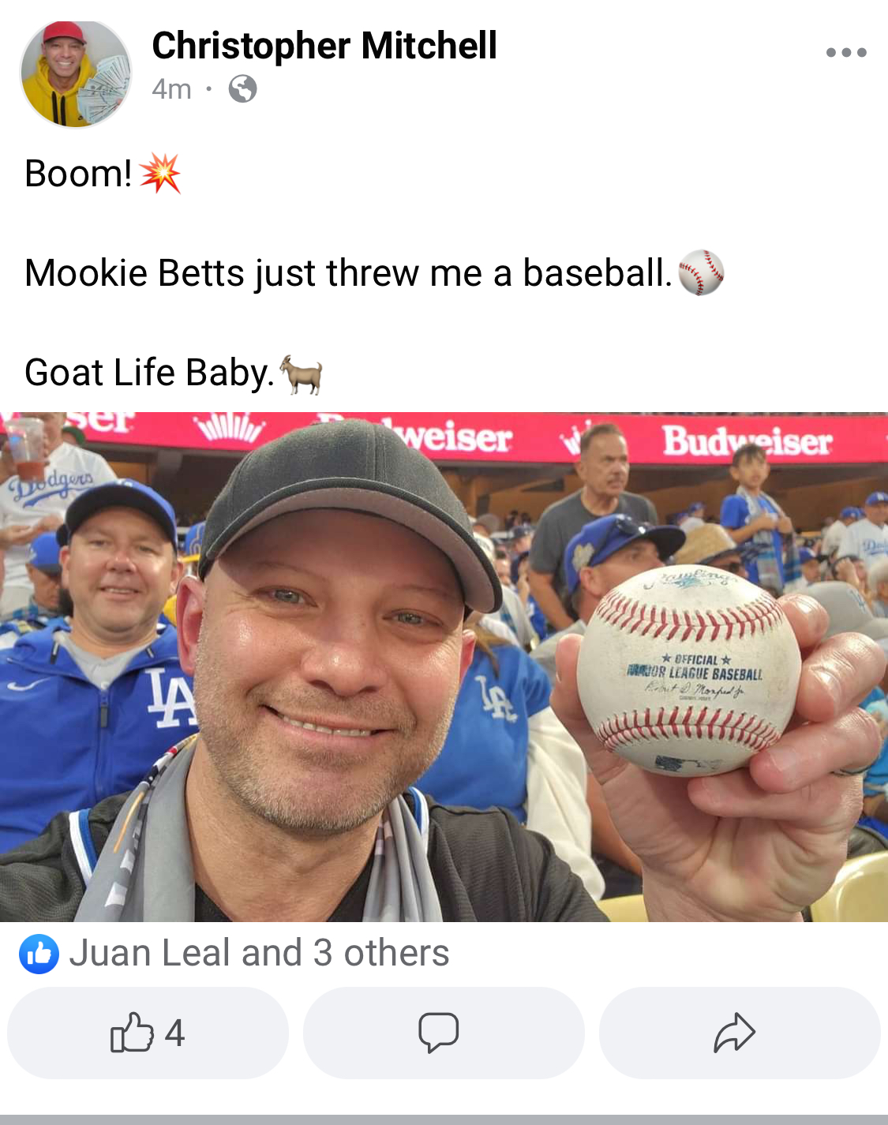Viewport: 888px width, 1125px height.
Task: Click the 4m post timestamp
Action: click(171, 89)
